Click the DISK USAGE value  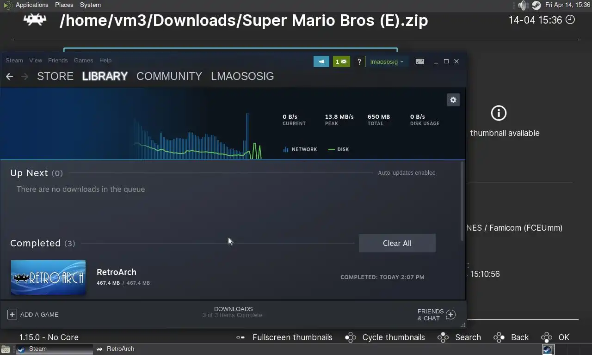418,117
